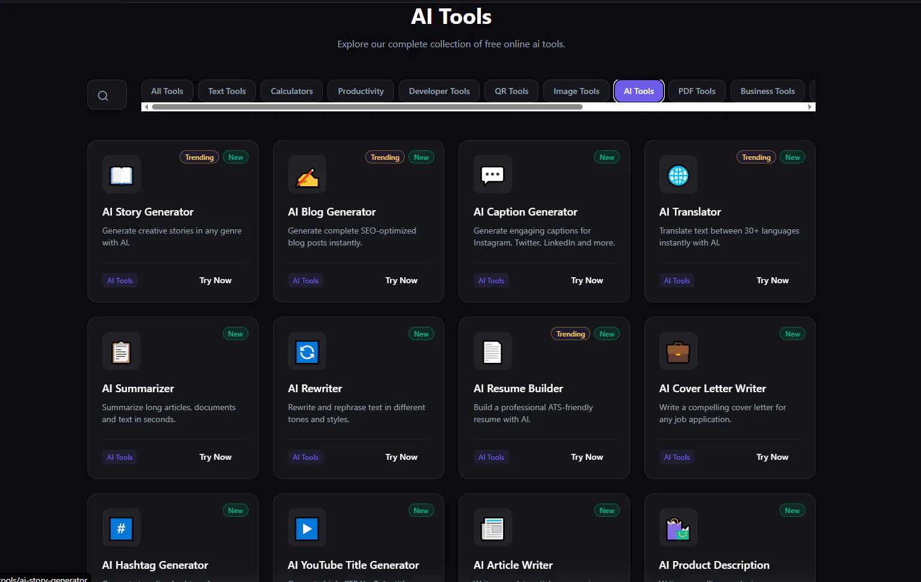This screenshot has height=582, width=921.
Task: Click the AI Article Writer newspaper icon
Action: tap(493, 528)
